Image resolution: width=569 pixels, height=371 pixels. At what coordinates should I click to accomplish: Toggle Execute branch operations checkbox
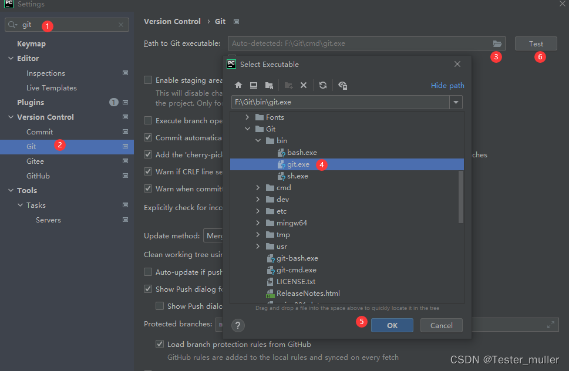point(148,120)
